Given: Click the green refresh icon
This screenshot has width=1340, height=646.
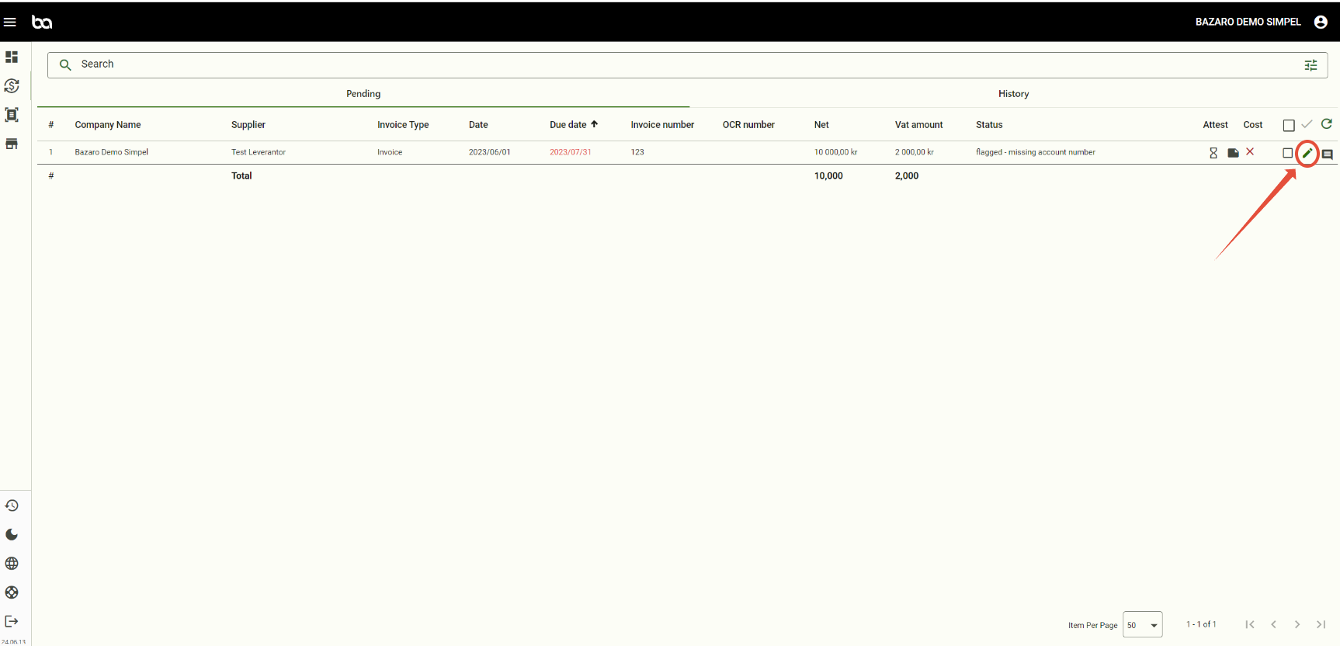Looking at the screenshot, I should [1327, 124].
